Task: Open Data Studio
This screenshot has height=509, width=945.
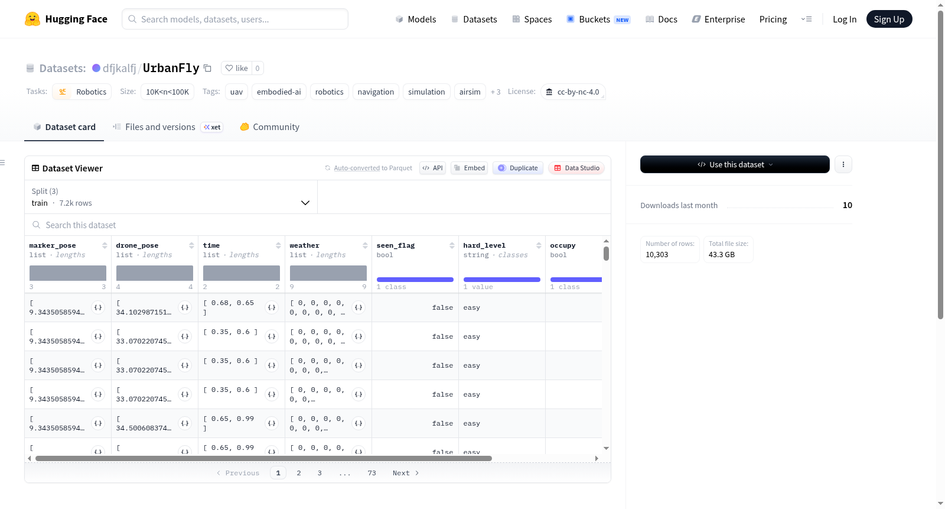Action: (576, 168)
